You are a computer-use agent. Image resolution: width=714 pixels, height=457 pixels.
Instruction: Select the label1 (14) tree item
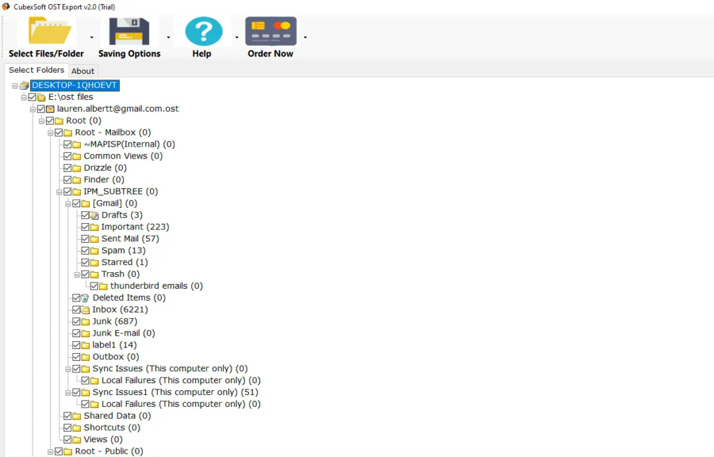(114, 345)
